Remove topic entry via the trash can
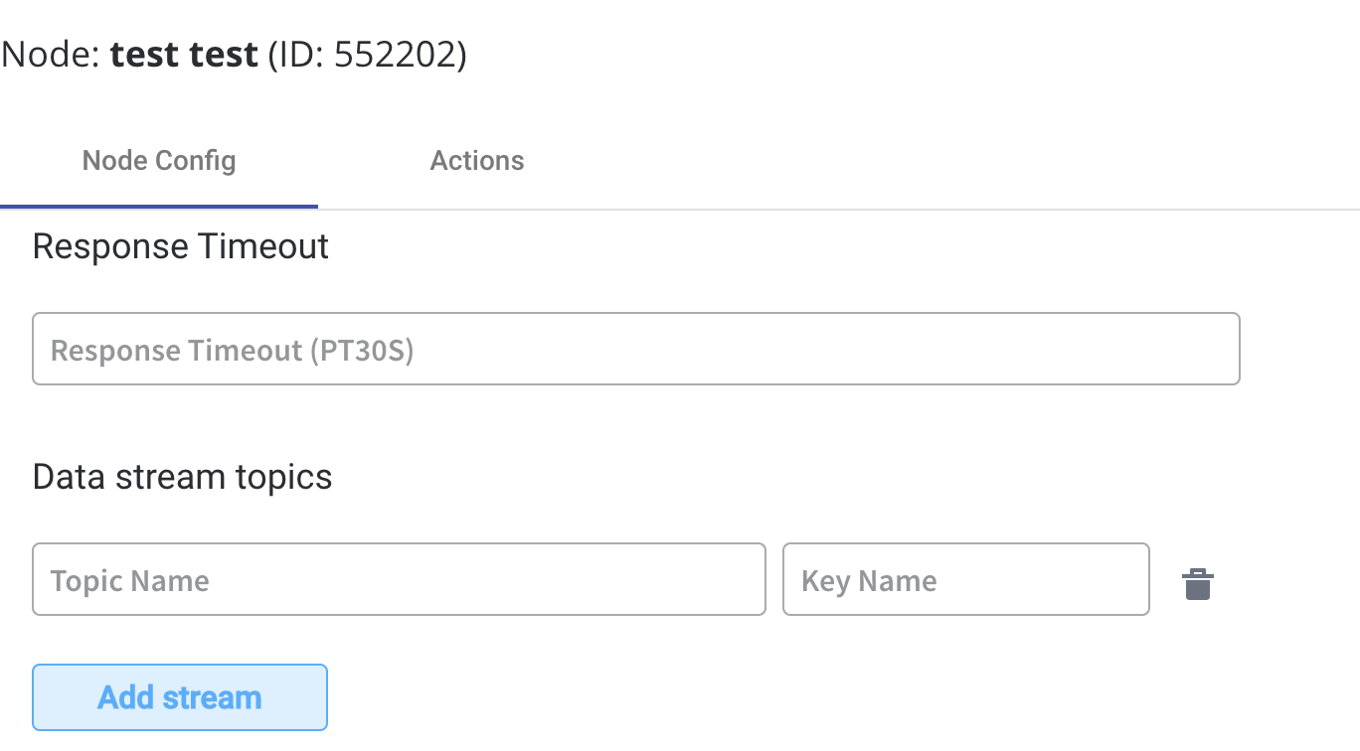The width and height of the screenshot is (1360, 751). click(x=1198, y=584)
